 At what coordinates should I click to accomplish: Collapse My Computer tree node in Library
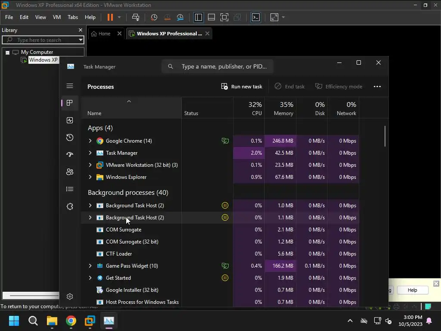[8, 52]
